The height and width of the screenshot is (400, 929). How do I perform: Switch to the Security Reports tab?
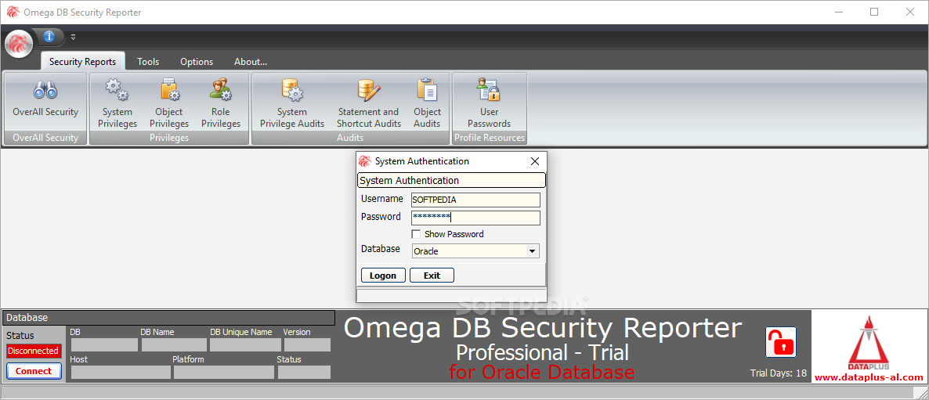pyautogui.click(x=82, y=62)
